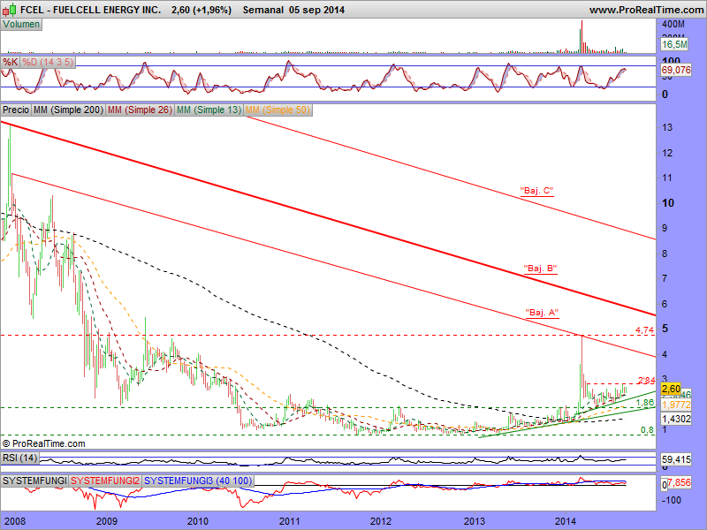Image resolution: width=707 pixels, height=530 pixels.
Task: Click the 2014 label on the time axis
Action: pyautogui.click(x=565, y=521)
